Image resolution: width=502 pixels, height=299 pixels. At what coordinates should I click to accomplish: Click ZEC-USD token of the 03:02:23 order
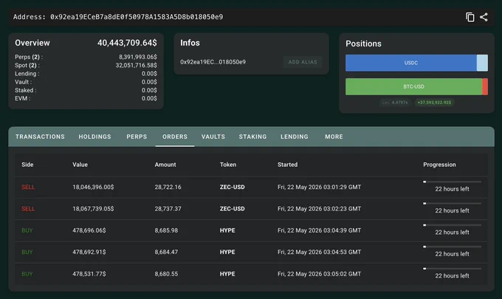tap(232, 209)
